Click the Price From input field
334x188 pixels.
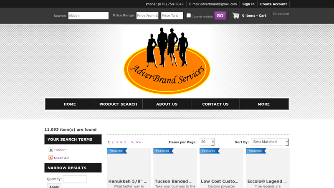[x=147, y=15]
